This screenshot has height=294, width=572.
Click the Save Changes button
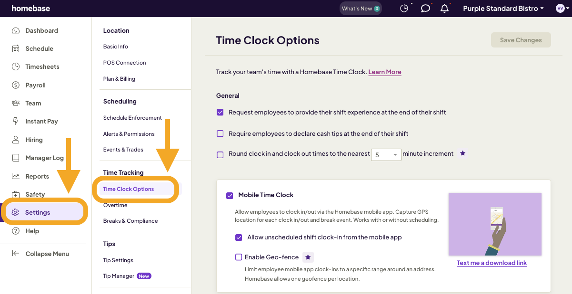click(521, 40)
